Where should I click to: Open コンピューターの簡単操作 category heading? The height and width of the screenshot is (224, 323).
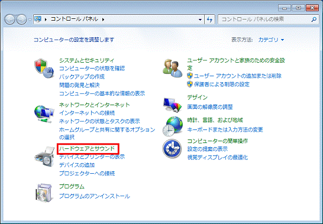click(218, 141)
